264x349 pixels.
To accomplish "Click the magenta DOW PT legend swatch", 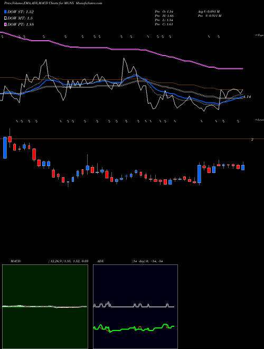I will (5, 24).
